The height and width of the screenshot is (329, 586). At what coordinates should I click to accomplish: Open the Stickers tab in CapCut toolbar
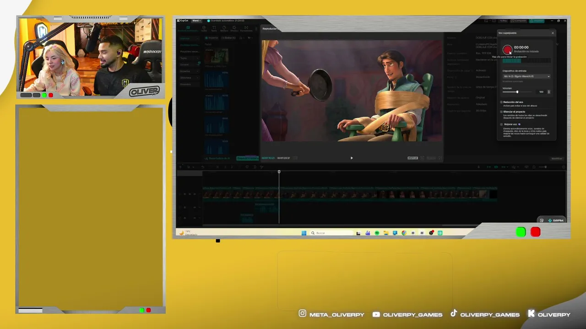[x=224, y=28]
